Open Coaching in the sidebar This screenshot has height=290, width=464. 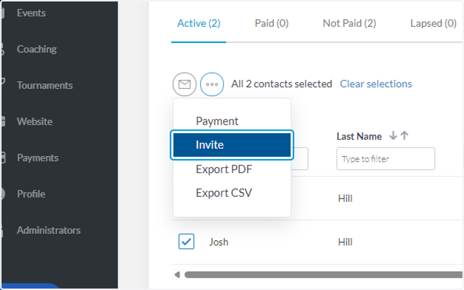point(37,49)
